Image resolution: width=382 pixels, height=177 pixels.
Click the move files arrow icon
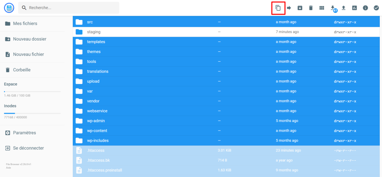pos(289,8)
